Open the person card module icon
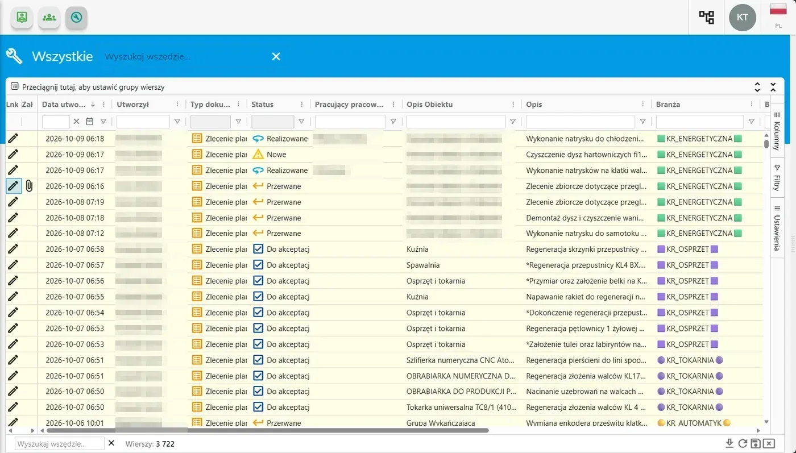 pos(22,18)
